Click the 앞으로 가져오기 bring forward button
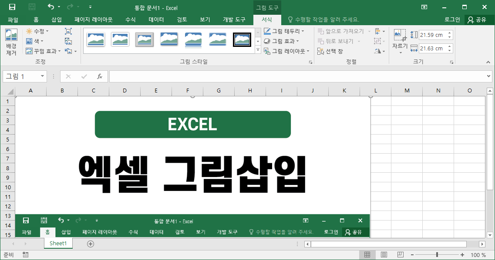 pos(341,31)
